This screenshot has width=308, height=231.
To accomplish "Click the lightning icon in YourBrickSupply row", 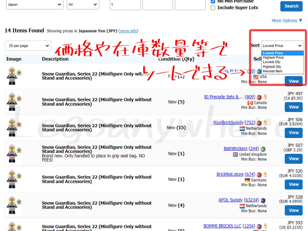I will [x=265, y=123].
